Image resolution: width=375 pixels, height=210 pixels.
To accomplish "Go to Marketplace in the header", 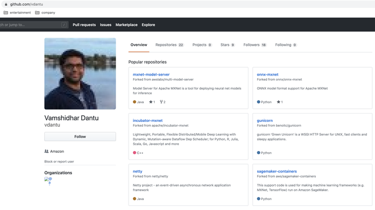I will [127, 24].
